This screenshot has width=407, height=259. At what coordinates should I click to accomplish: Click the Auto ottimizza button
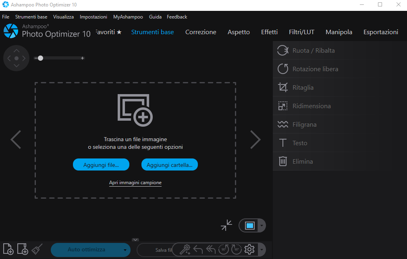click(86, 250)
